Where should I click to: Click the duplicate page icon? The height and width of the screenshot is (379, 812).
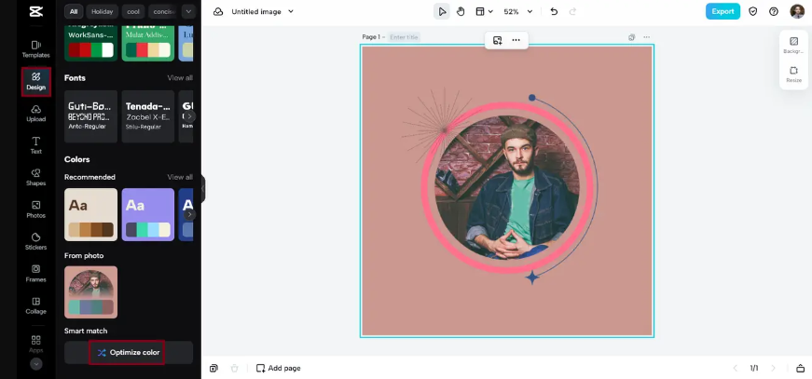(631, 37)
